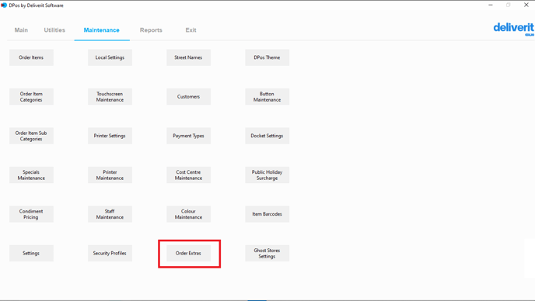Open Printer Settings

(110, 136)
